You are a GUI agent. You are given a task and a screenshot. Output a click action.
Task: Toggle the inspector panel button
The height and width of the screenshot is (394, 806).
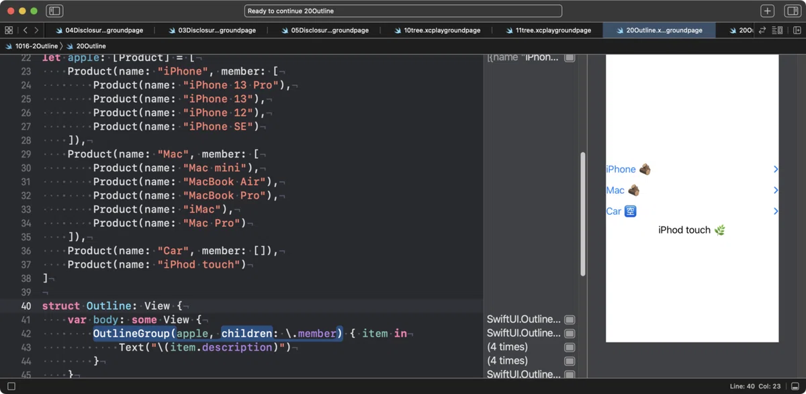[791, 11]
